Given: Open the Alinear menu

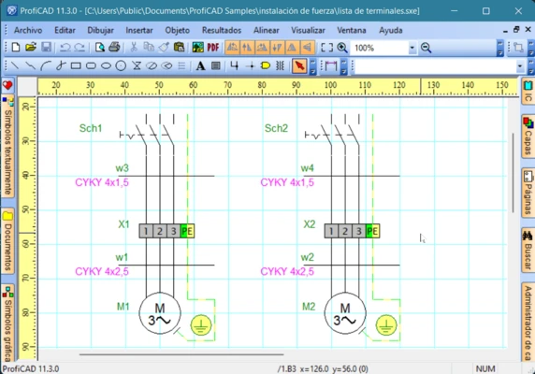Looking at the screenshot, I should pos(267,30).
